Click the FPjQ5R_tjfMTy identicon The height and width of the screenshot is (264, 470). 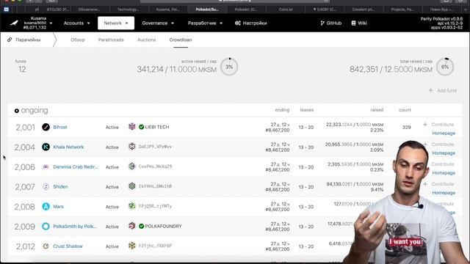tap(132, 206)
